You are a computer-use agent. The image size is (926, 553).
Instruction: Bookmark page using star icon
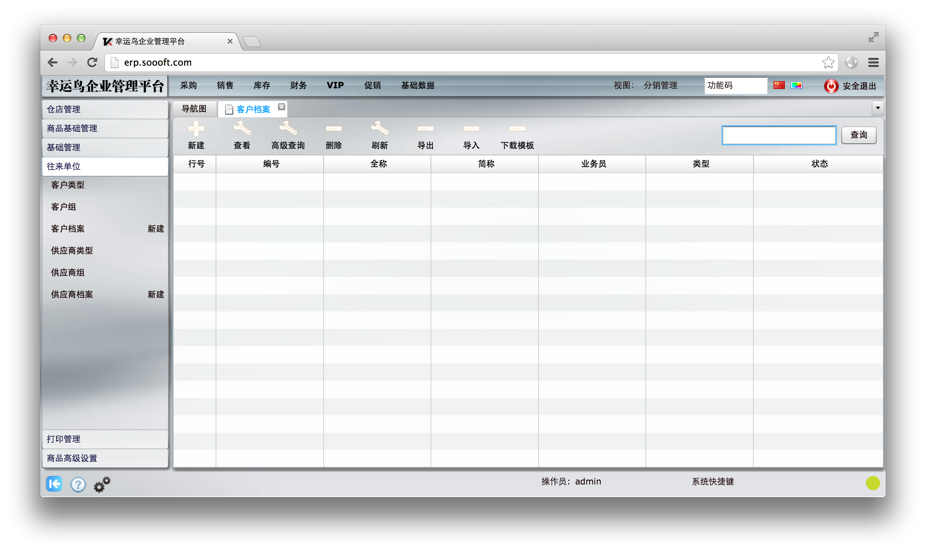pos(828,62)
